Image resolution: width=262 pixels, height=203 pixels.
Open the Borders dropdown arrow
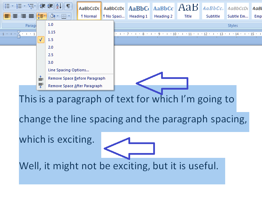69,16
